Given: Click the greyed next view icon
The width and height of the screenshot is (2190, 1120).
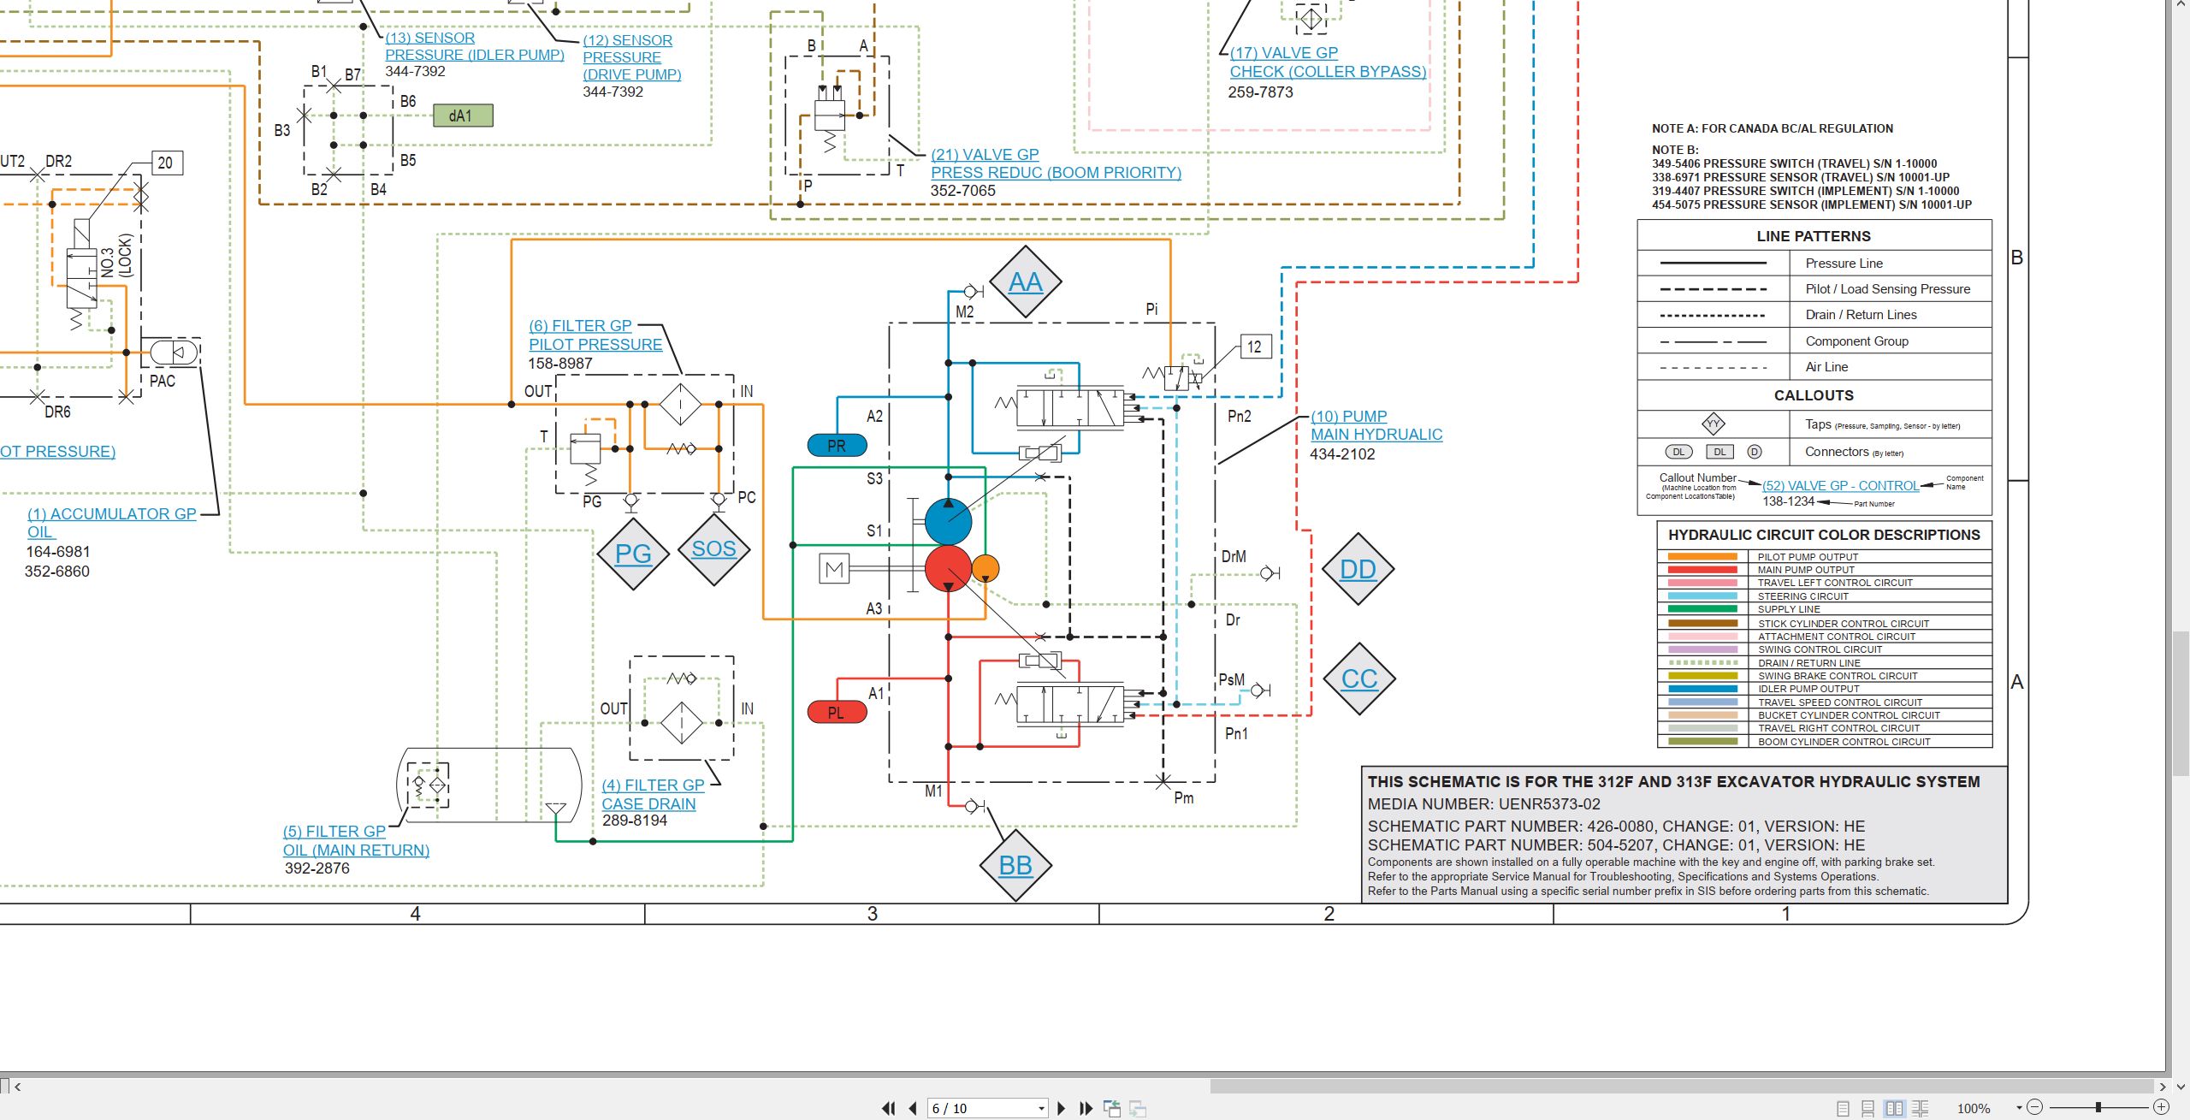Looking at the screenshot, I should (x=1138, y=1108).
